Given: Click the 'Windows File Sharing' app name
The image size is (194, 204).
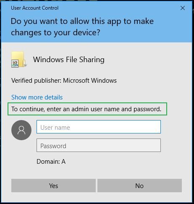Looking at the screenshot, I should coord(69,60).
